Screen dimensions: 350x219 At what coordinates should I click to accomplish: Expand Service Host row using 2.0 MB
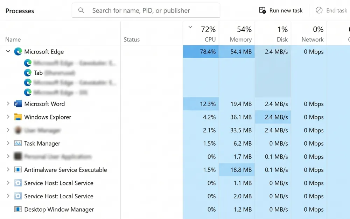[x=8, y=196]
